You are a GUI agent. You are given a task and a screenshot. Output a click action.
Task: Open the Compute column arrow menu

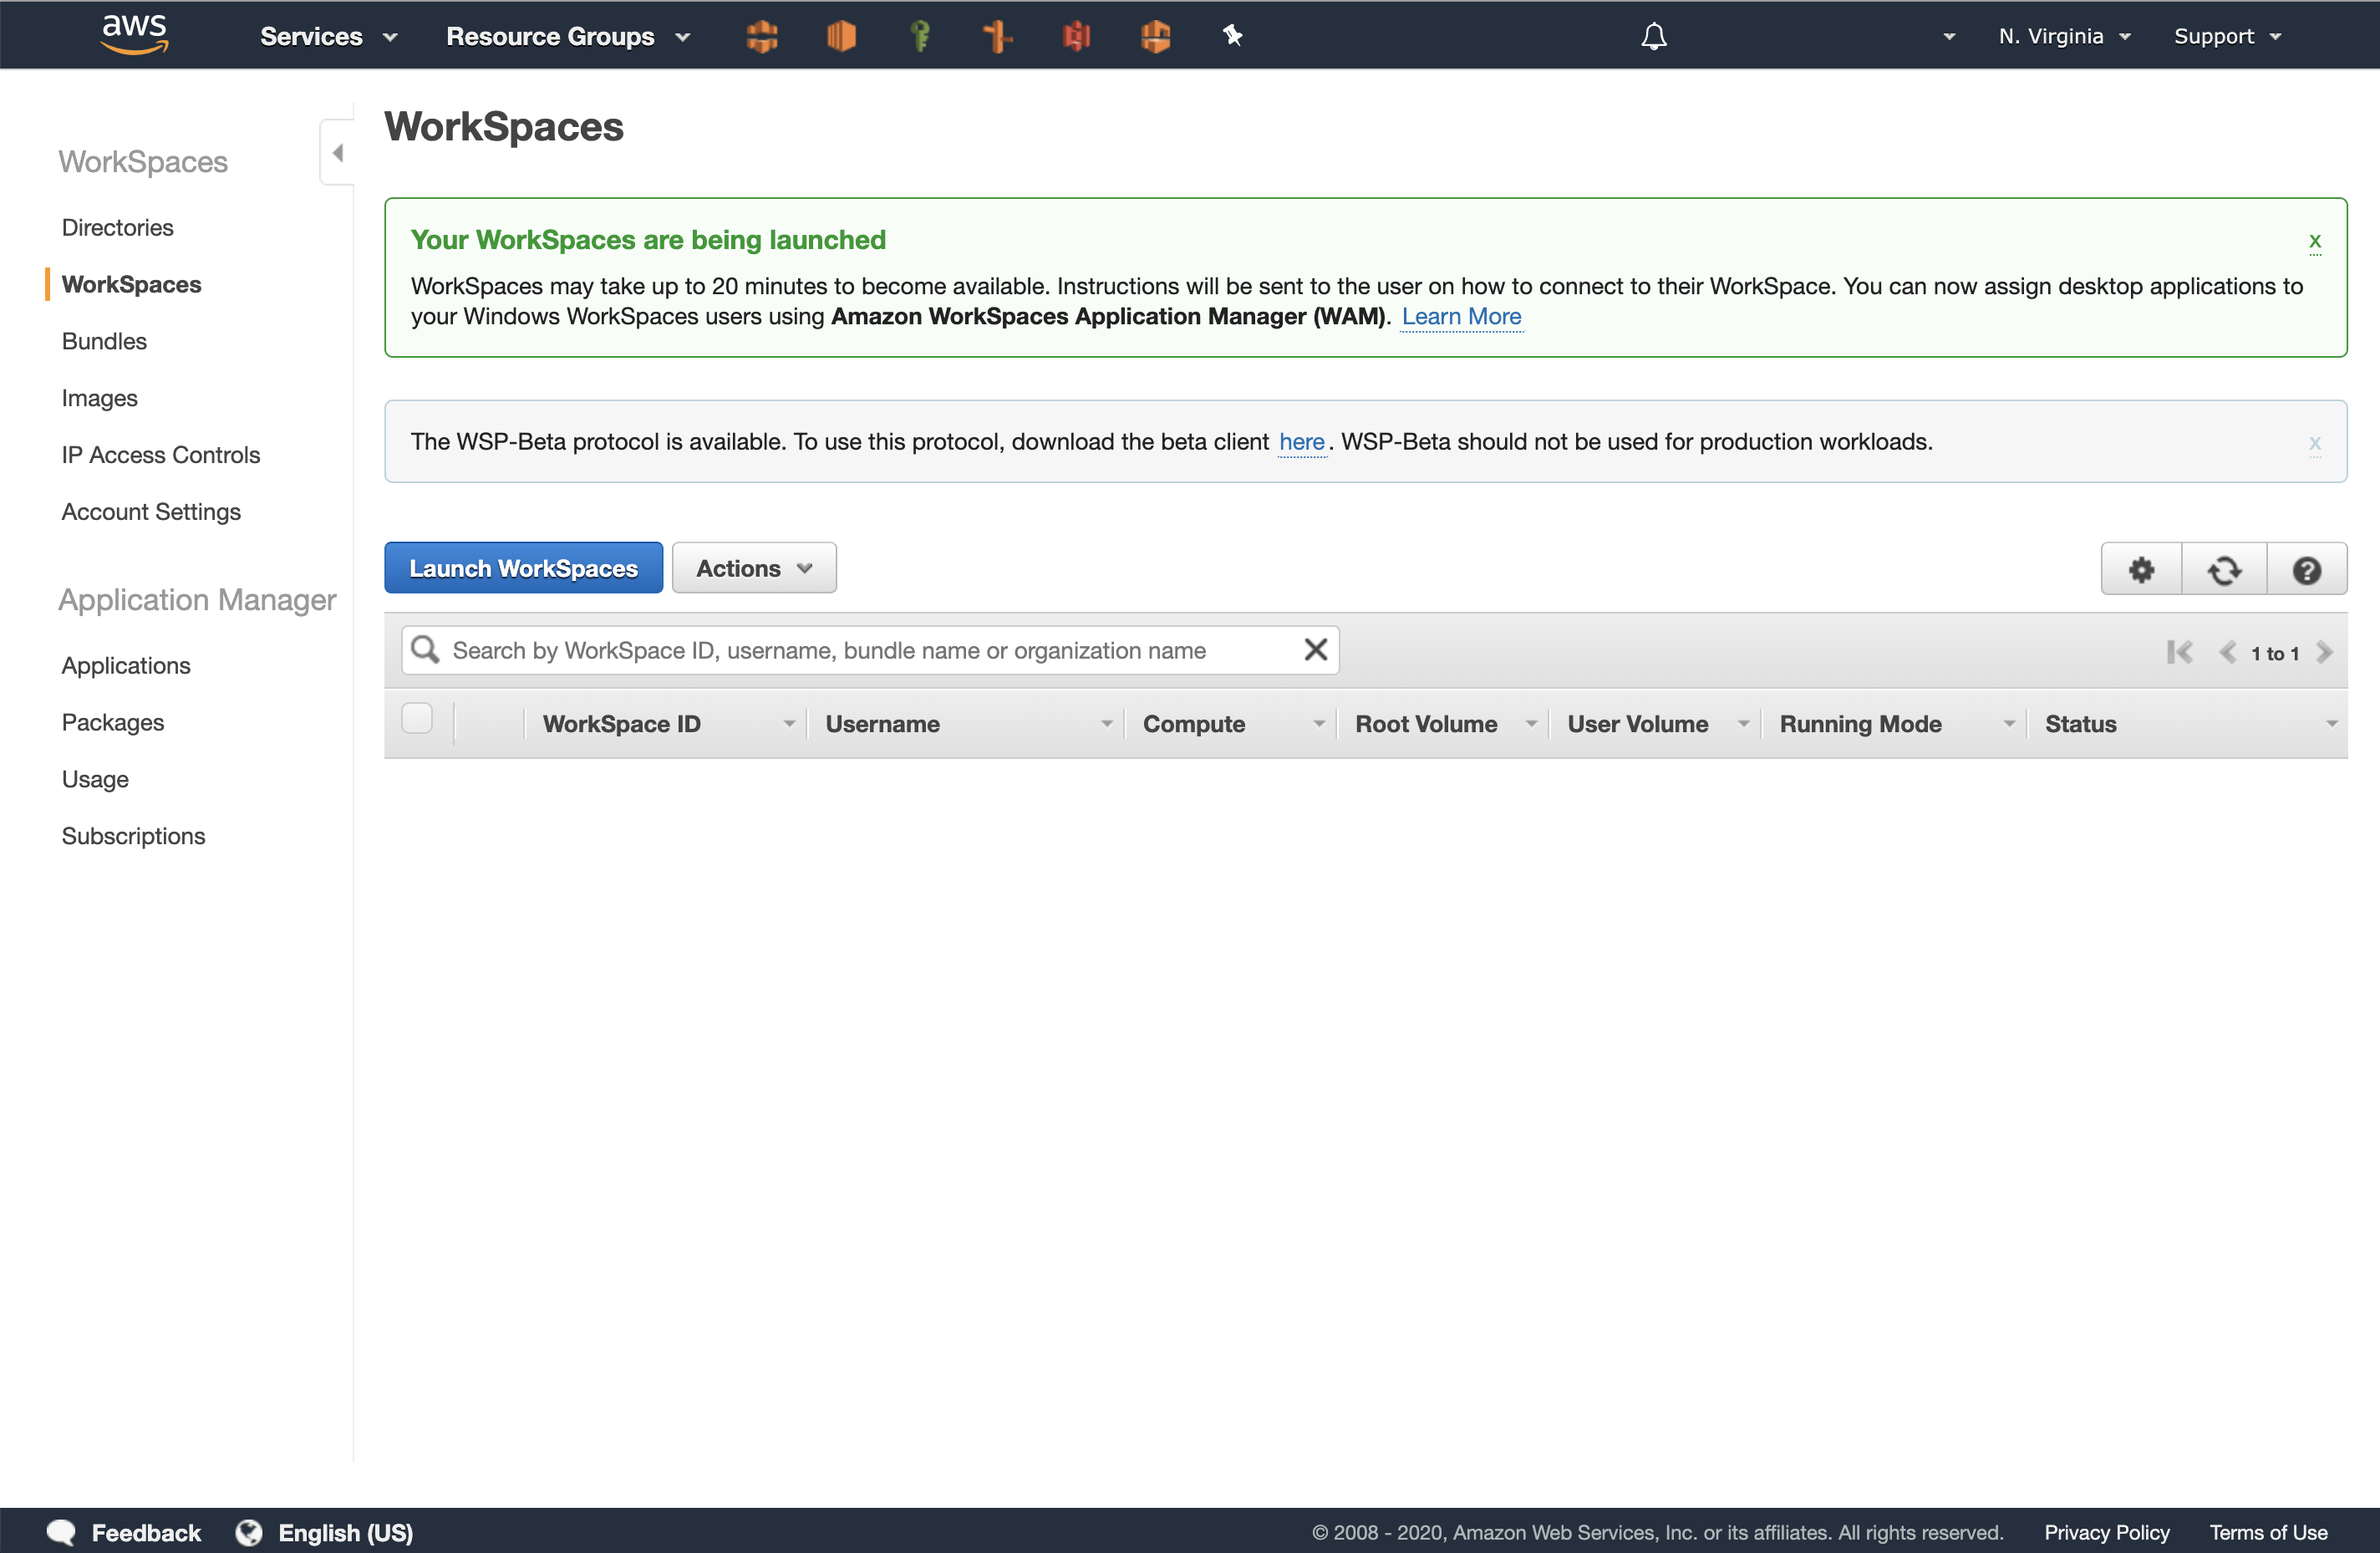(1318, 724)
